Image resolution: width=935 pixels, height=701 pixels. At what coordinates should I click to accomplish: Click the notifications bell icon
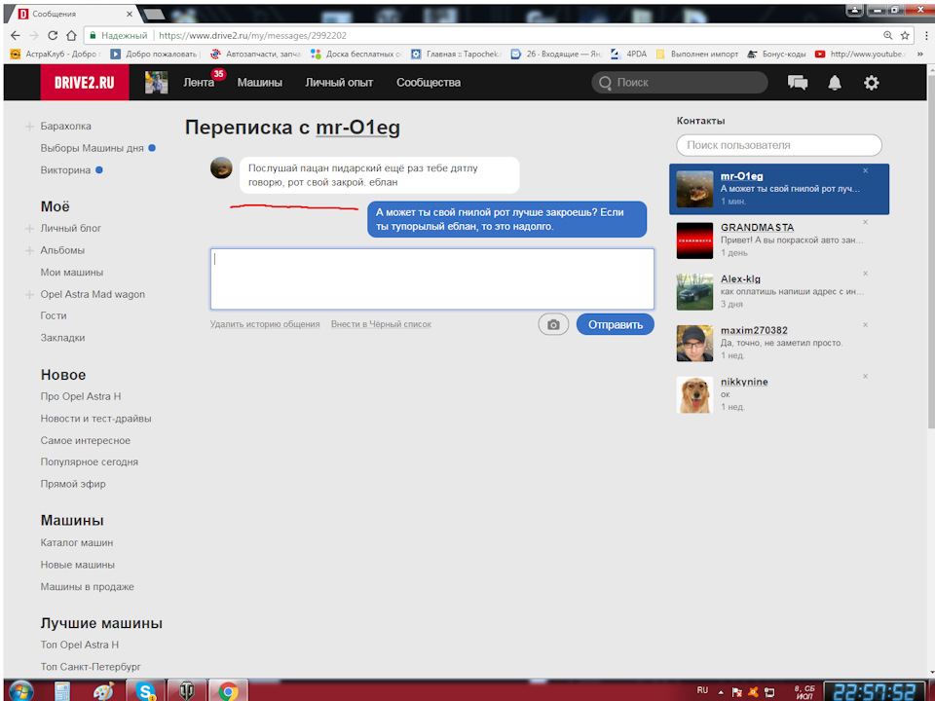835,83
